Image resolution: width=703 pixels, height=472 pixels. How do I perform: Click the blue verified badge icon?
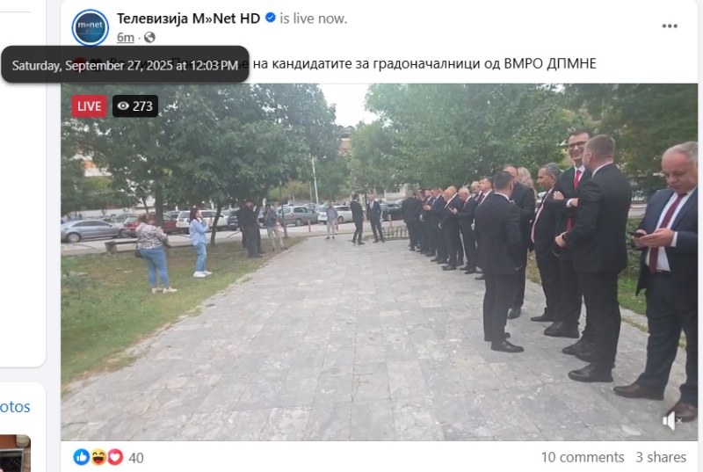pyautogui.click(x=271, y=18)
